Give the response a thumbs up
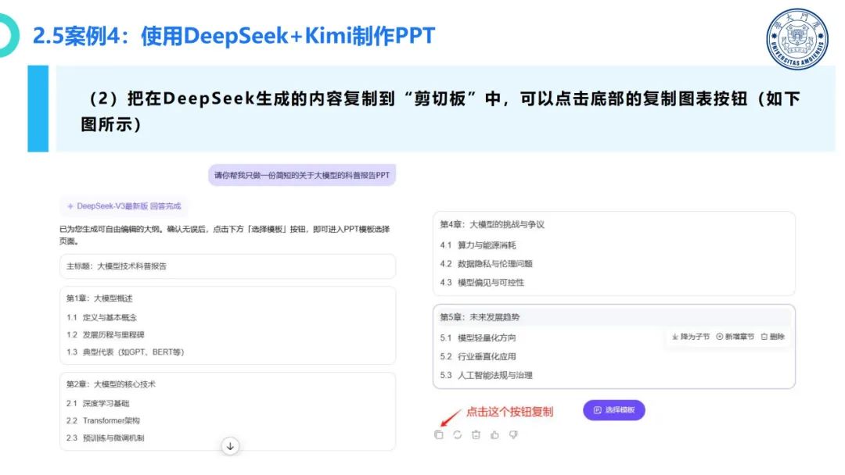This screenshot has height=475, width=845. click(x=494, y=434)
